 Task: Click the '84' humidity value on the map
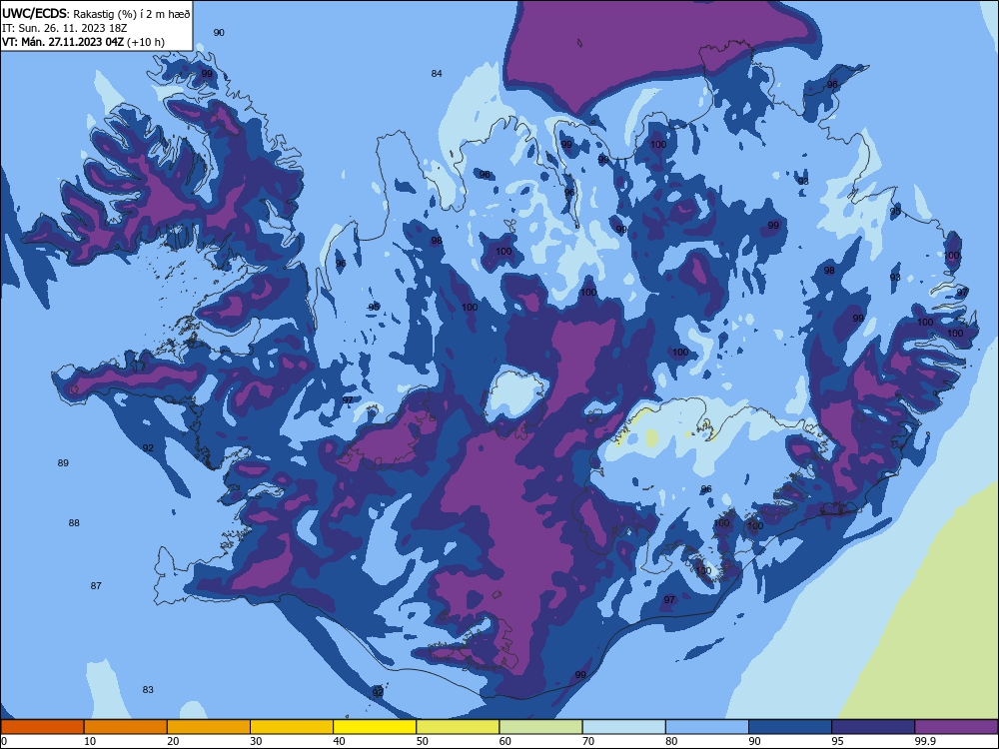tap(437, 73)
